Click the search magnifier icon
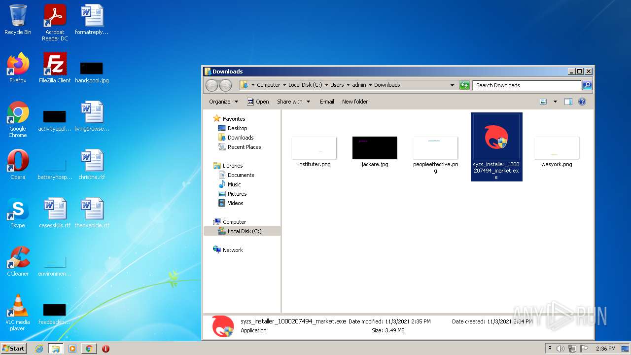The height and width of the screenshot is (355, 631). pos(587,85)
